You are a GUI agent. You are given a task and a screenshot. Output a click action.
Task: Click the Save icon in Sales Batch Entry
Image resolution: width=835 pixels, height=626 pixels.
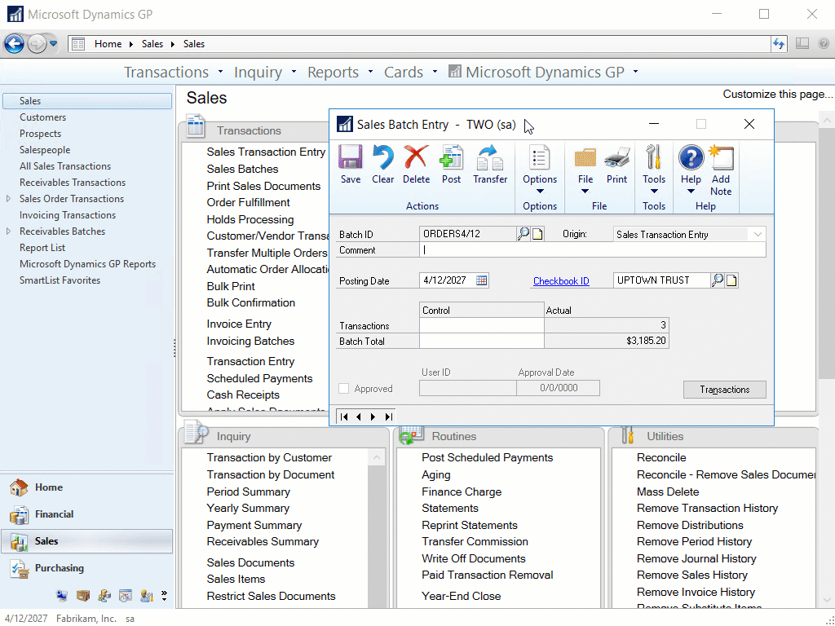pos(351,158)
